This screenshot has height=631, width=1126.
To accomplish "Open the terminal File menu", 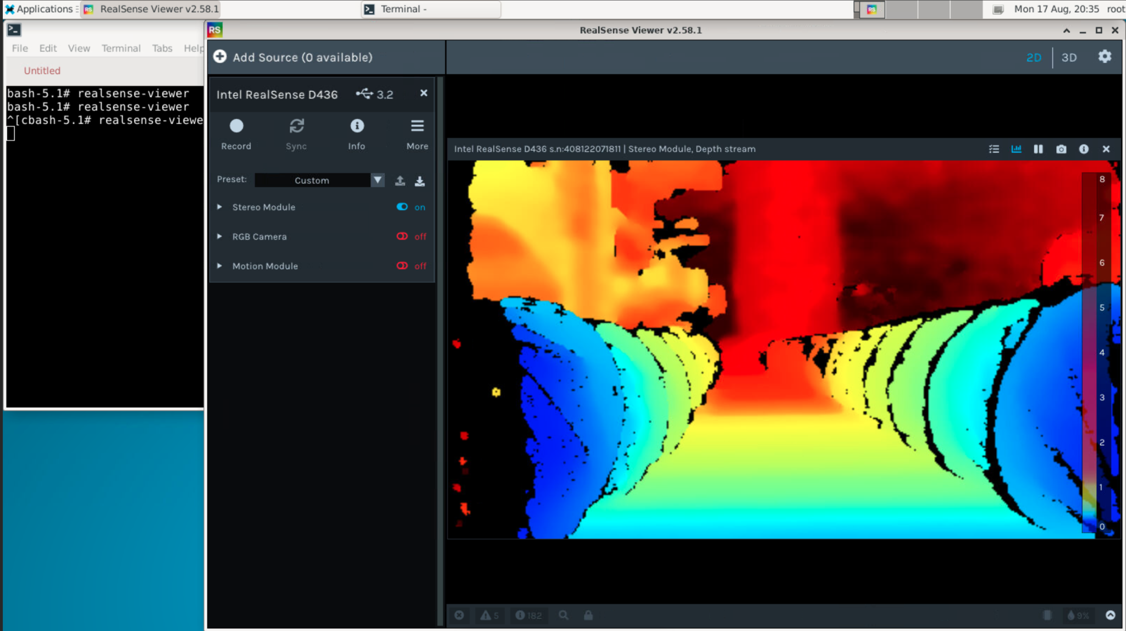I will [x=20, y=48].
